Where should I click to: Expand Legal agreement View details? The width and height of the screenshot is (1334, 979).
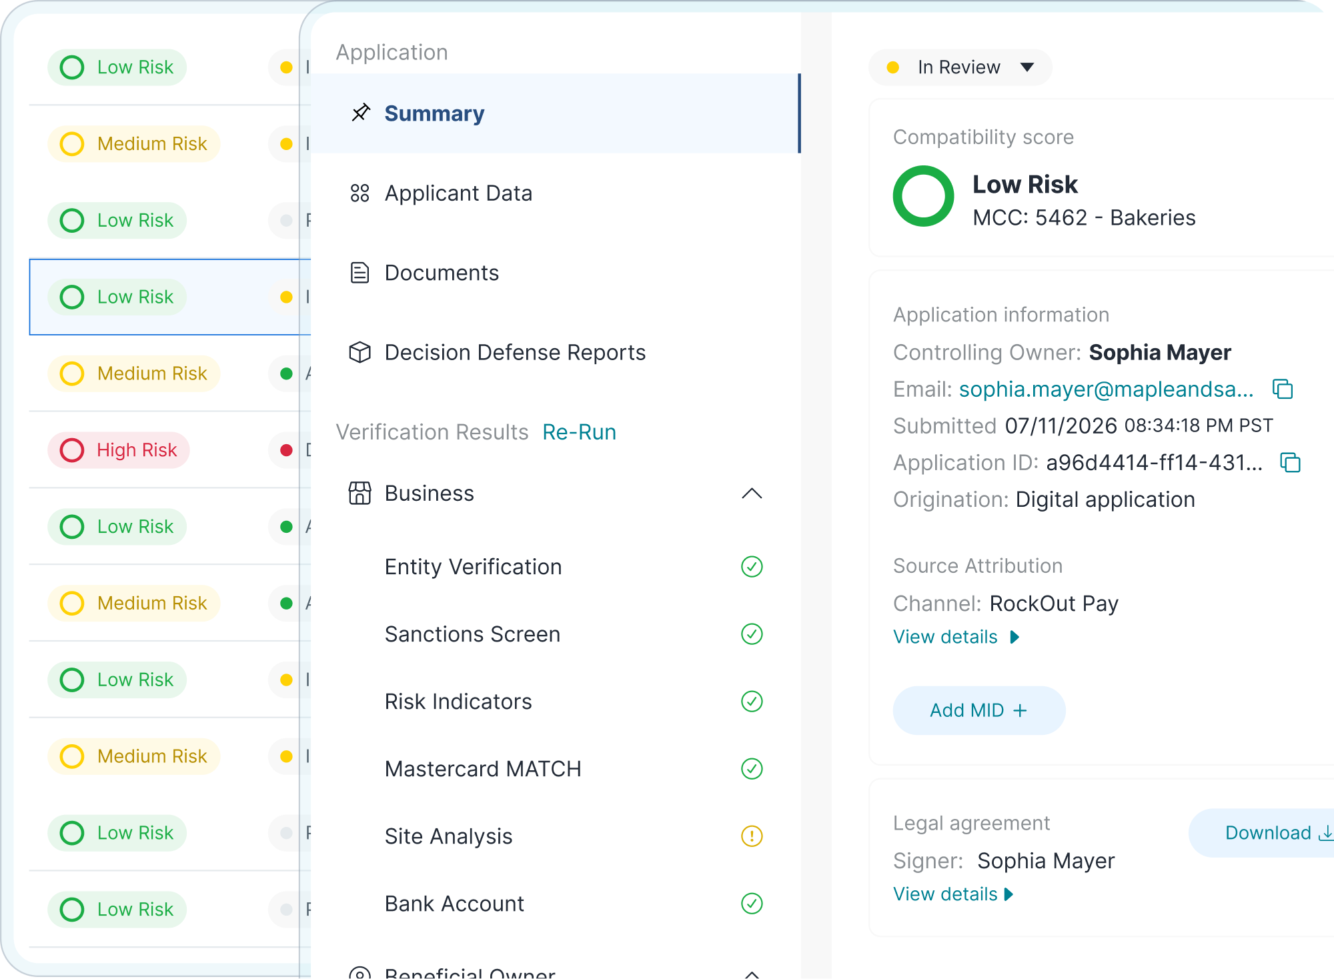953,894
